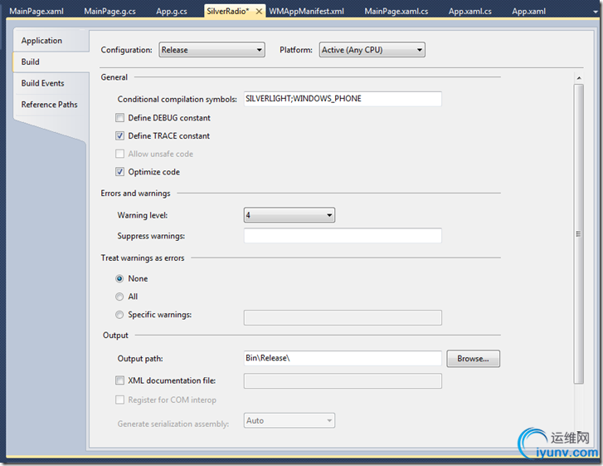Viewport: 603px width, 466px height.
Task: Select the Build properties page
Action: 51,61
